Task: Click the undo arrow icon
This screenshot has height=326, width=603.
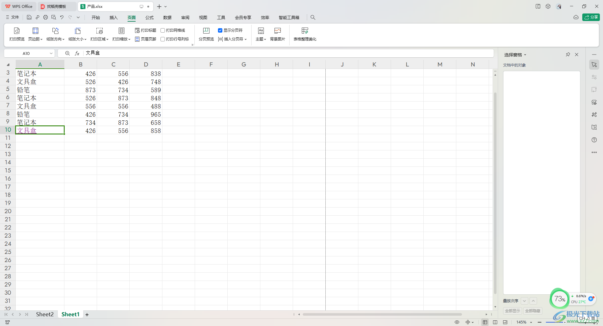Action: point(62,18)
